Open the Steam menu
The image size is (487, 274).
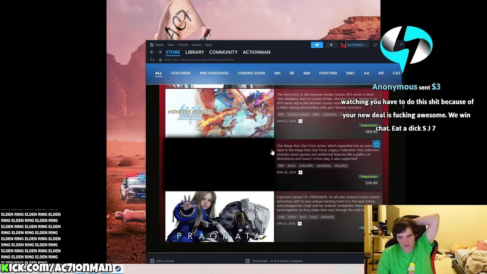(159, 45)
